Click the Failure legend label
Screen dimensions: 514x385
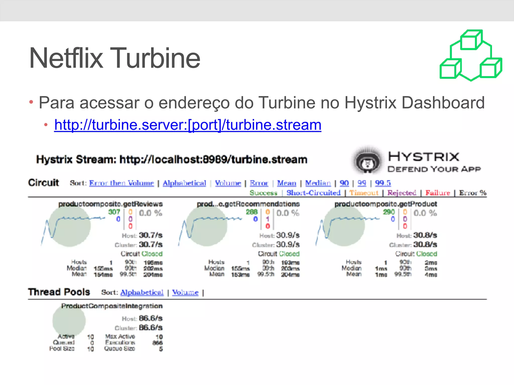438,193
